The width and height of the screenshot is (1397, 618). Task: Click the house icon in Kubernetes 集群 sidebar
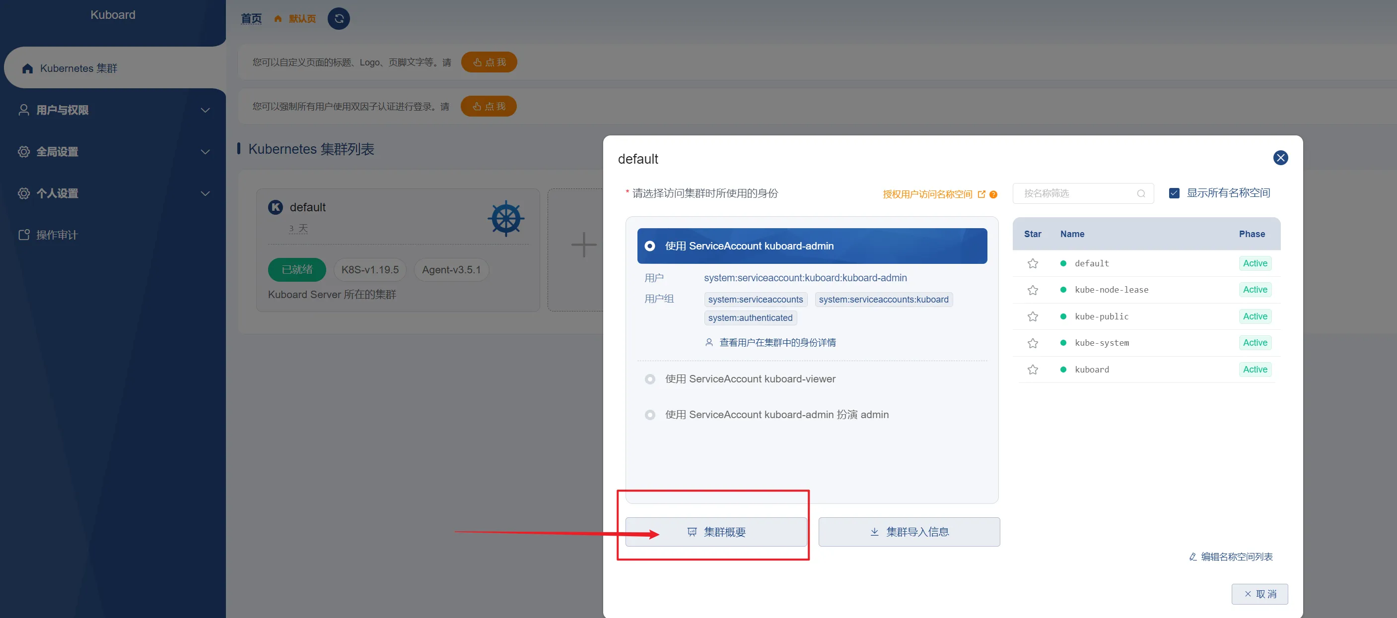tap(28, 68)
